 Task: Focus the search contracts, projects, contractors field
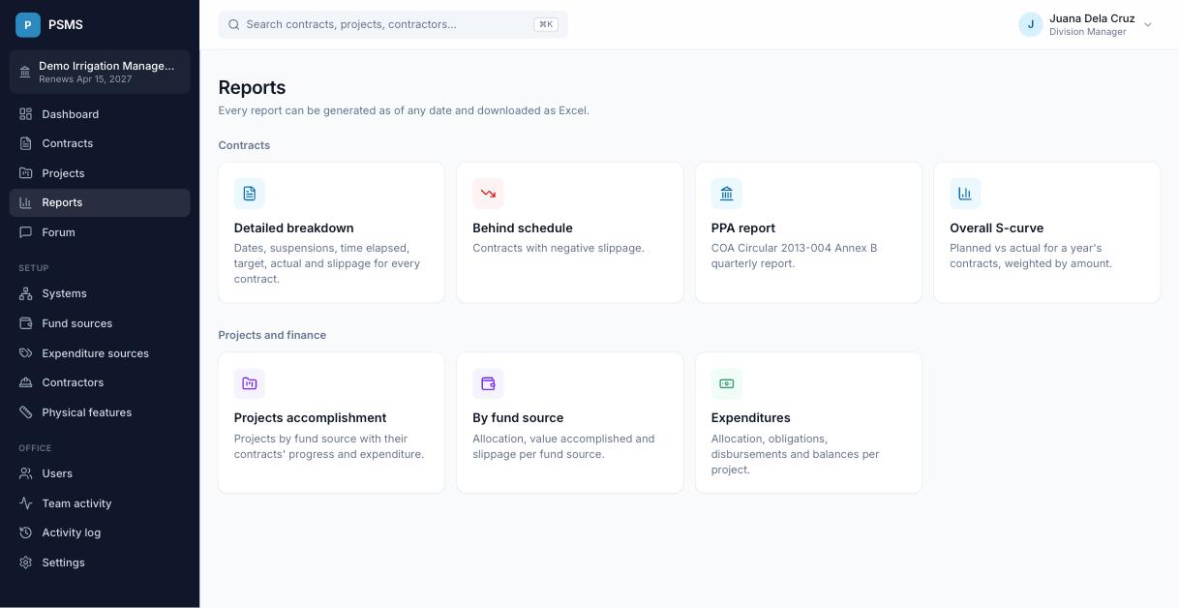[x=393, y=24]
